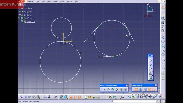Open the Undo history dropdown arrow
The image size is (183, 103).
116,98
